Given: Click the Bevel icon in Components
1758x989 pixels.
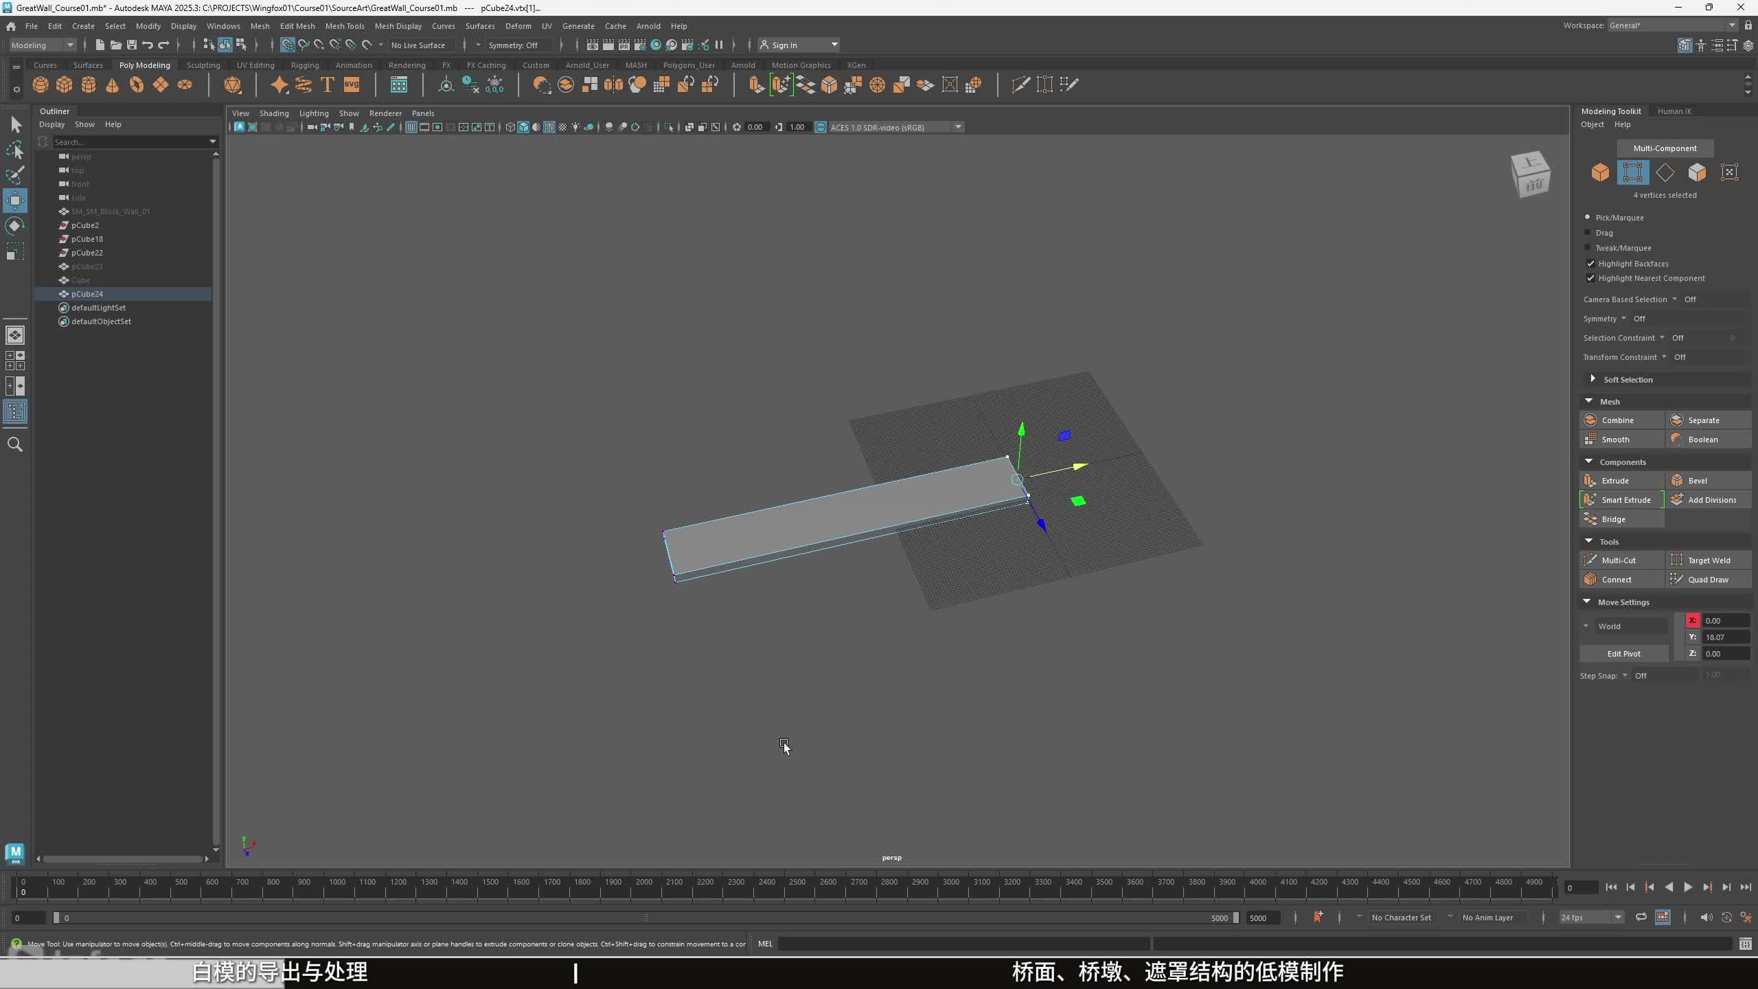Looking at the screenshot, I should pyautogui.click(x=1677, y=480).
